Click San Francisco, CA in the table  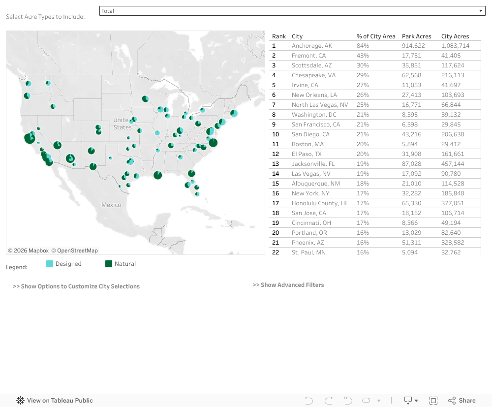coord(316,125)
